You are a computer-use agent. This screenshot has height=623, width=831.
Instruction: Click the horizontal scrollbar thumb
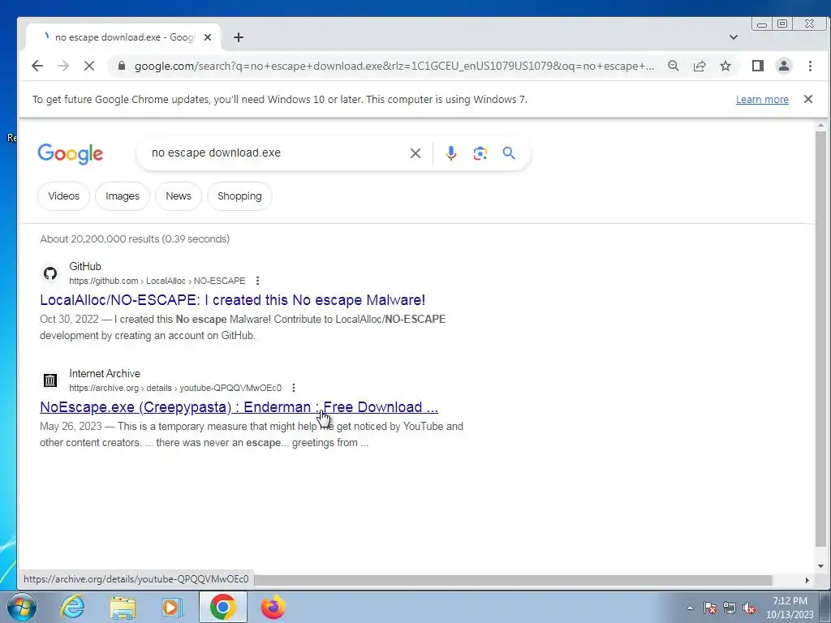513,580
